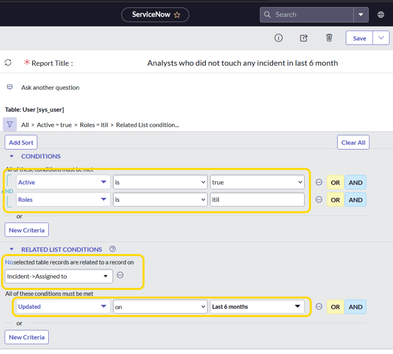The height and width of the screenshot is (354, 393).
Task: Click the search magnifier icon
Action: click(267, 15)
